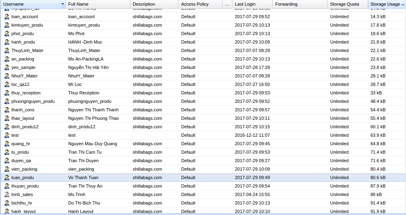Select the user icon of thuy_reception
Screen dimensions: 406x215
[7, 93]
